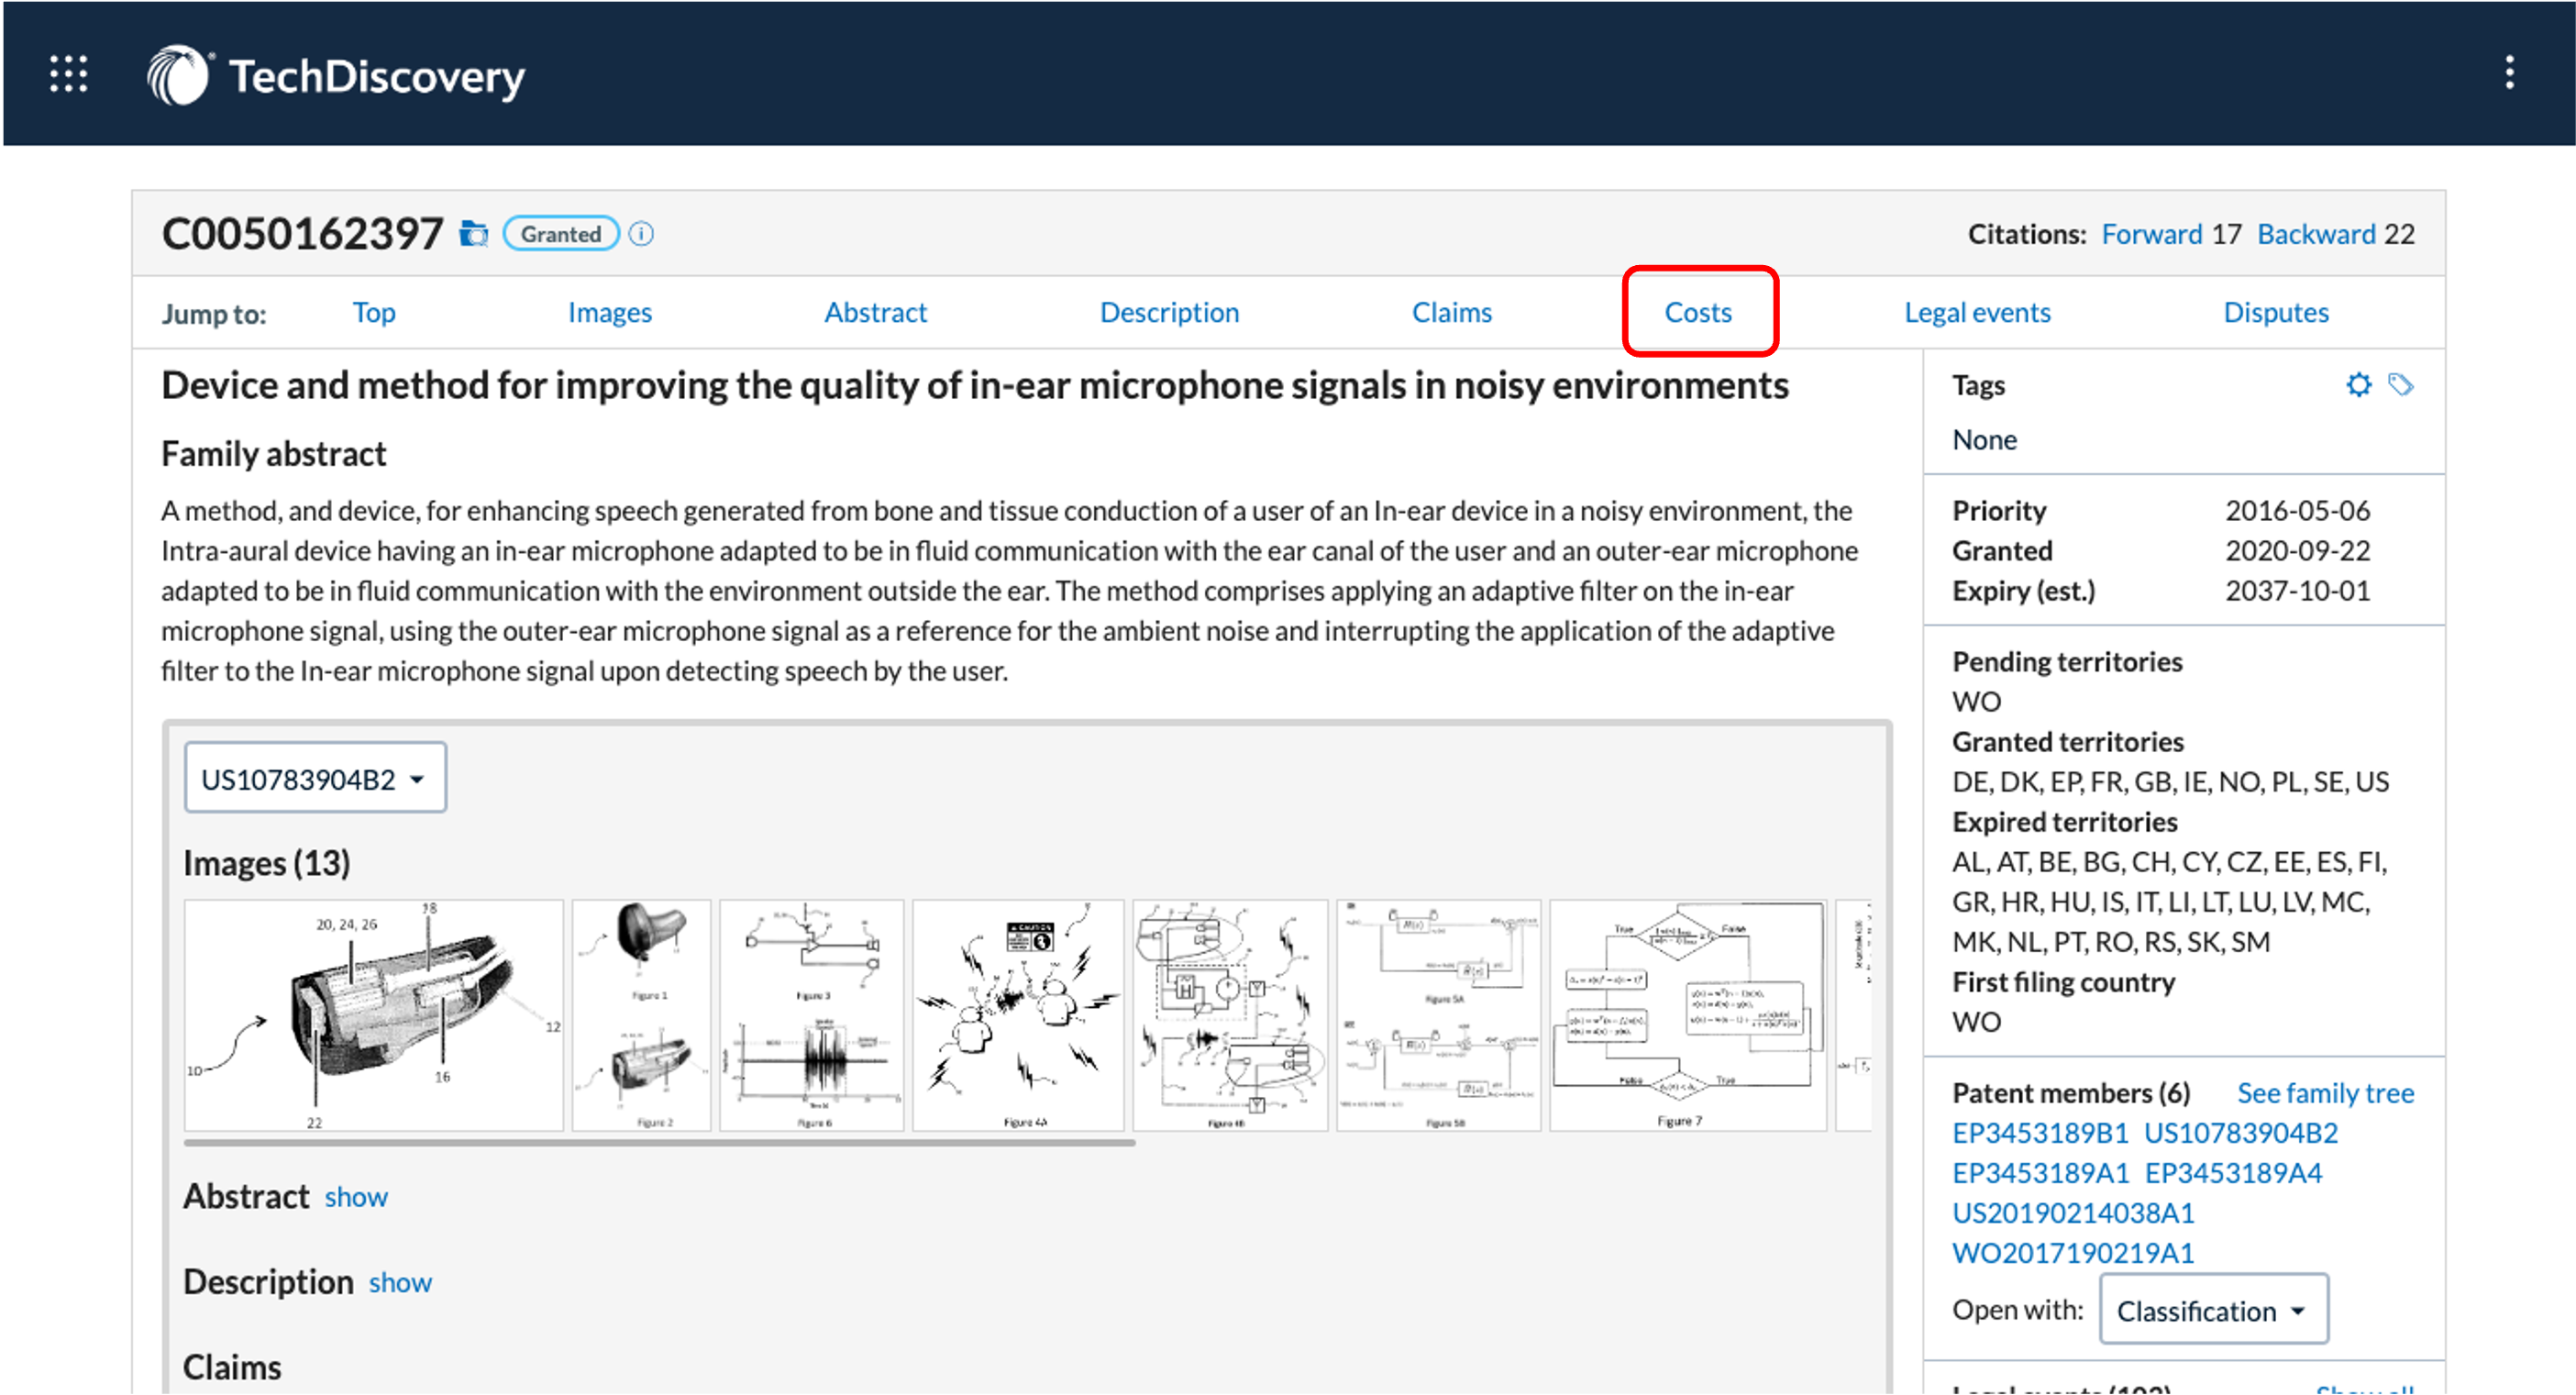Show the Abstract section
This screenshot has width=2576, height=1395.
coord(356,1197)
